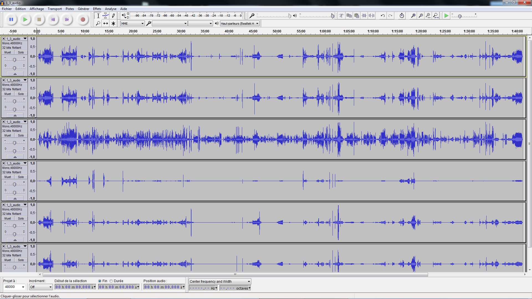Toggle Solo on the fifth track
Screen dimensions: 532x299
(x=21, y=218)
